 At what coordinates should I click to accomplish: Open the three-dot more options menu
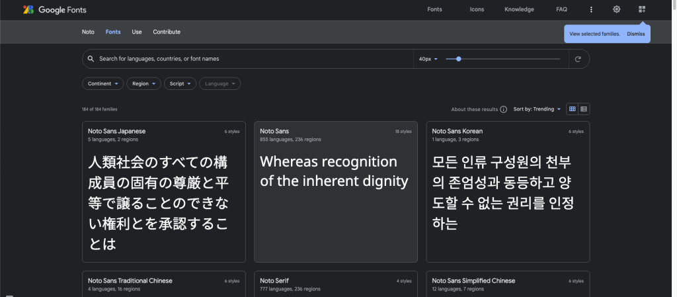click(591, 9)
